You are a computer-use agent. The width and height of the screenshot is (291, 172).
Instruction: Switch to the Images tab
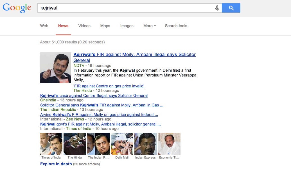click(127, 26)
